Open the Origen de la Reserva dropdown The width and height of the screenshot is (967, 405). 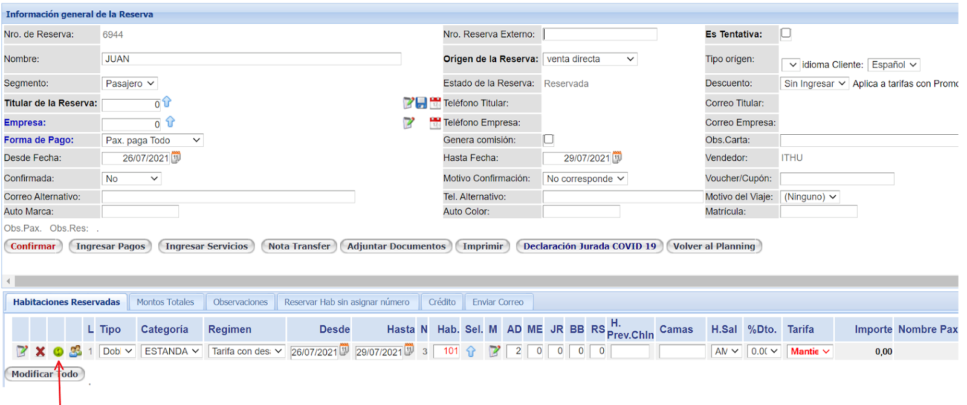pyautogui.click(x=590, y=59)
